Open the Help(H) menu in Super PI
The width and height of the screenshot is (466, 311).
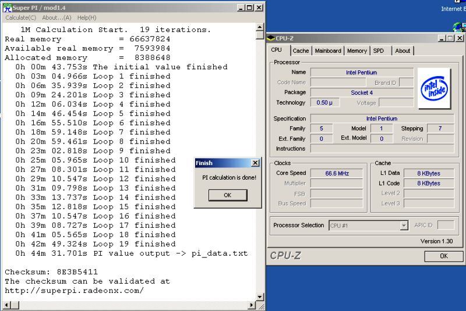87,18
